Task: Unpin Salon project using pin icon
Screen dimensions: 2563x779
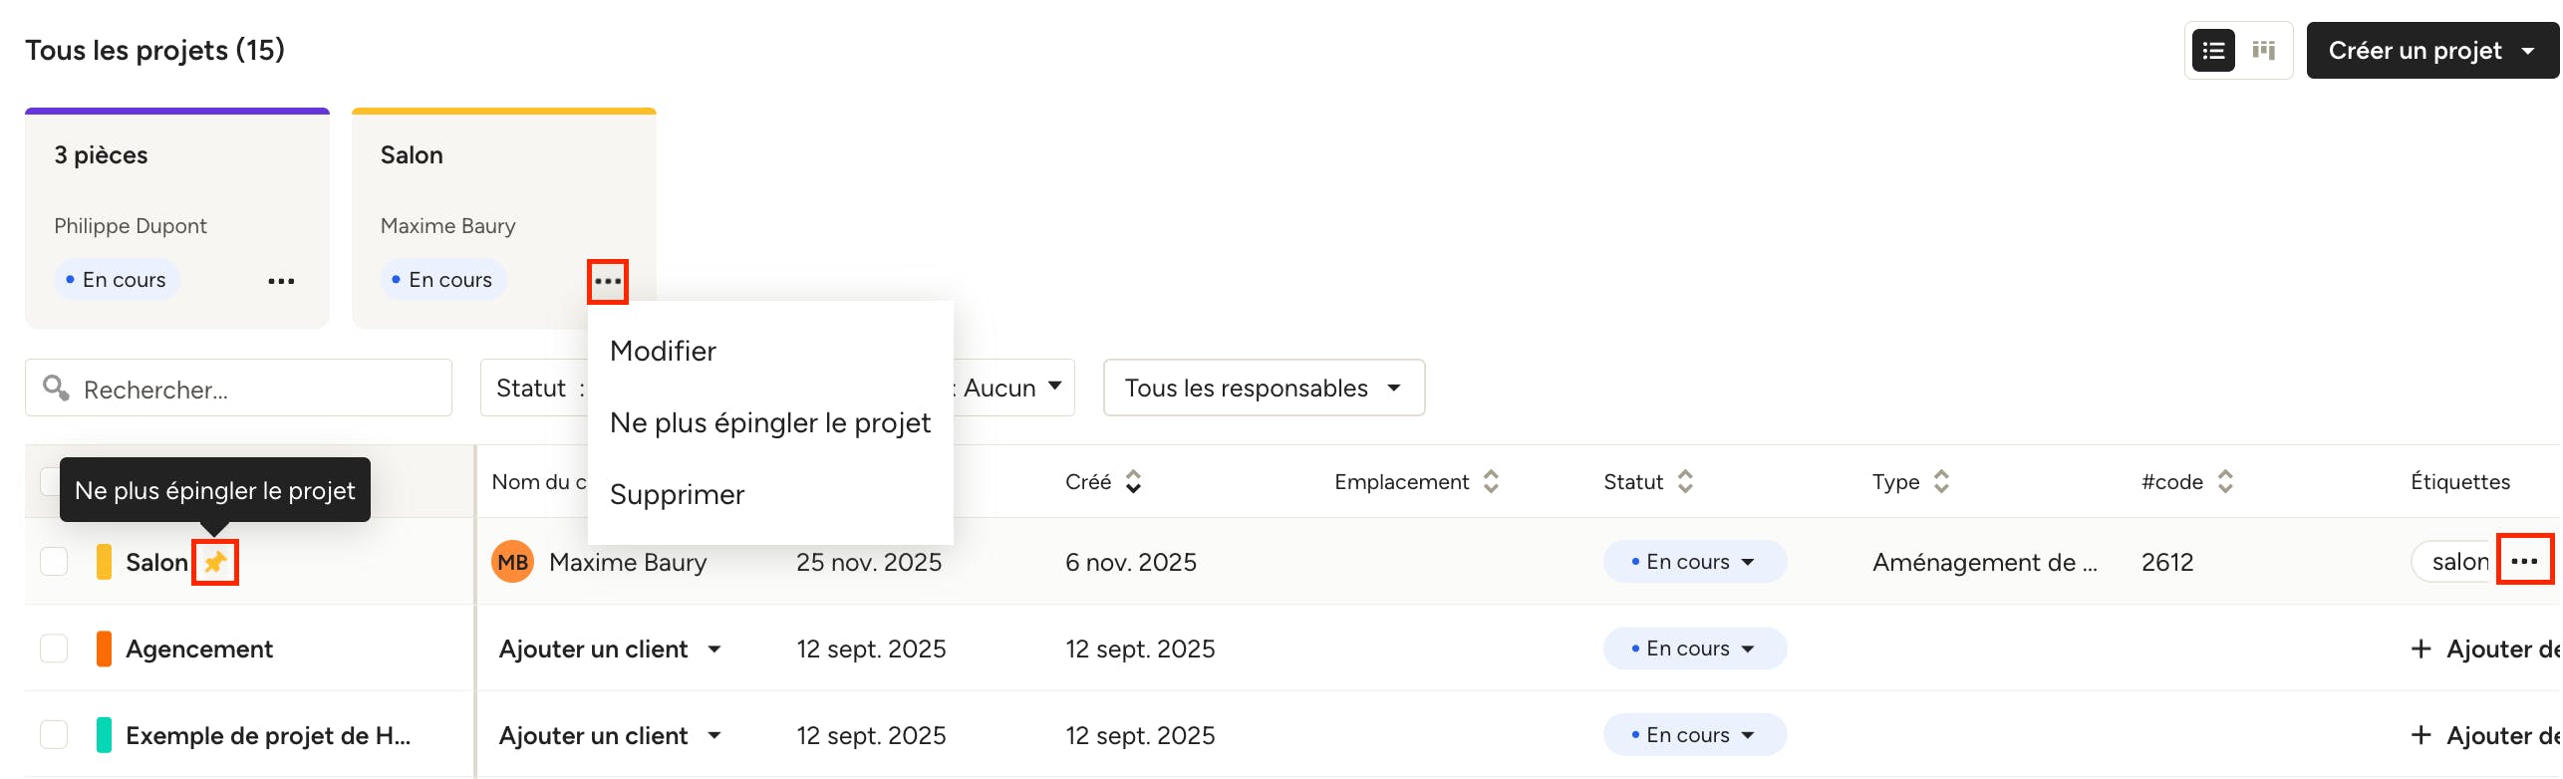Action: pos(215,563)
